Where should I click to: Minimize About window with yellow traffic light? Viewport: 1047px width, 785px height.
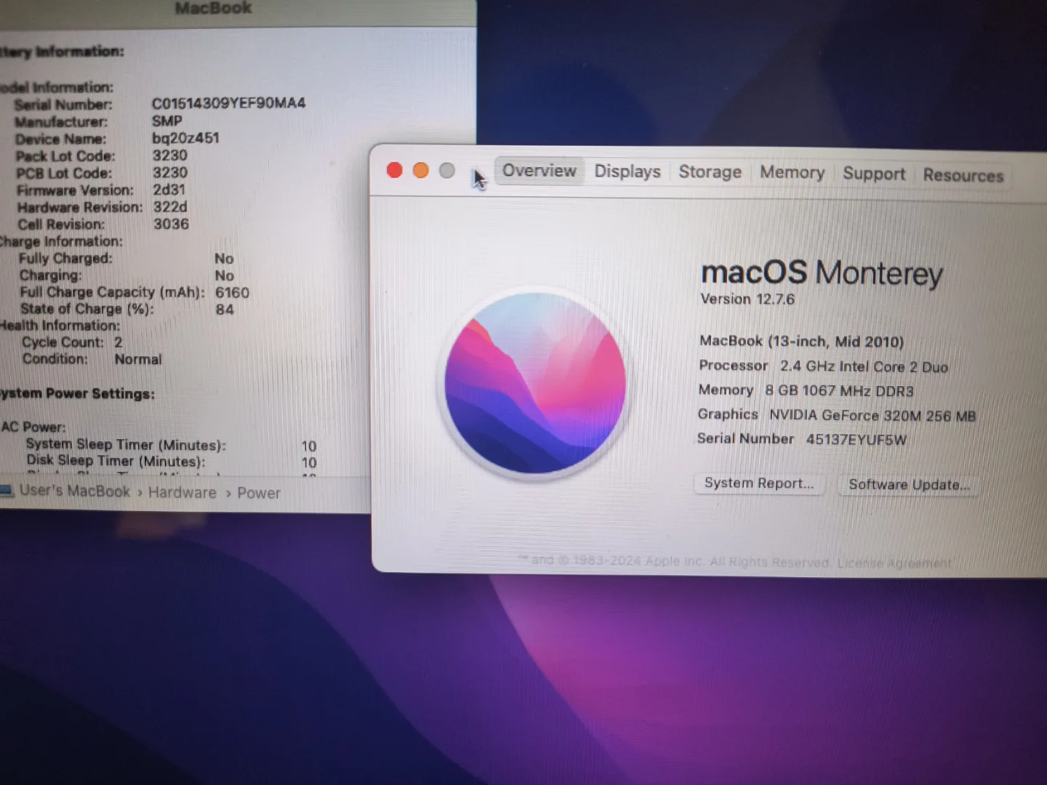point(421,169)
